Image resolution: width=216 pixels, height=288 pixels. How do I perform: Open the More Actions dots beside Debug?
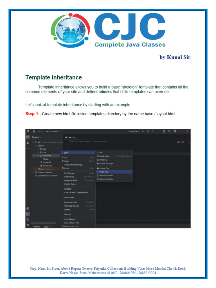tap(152, 131)
